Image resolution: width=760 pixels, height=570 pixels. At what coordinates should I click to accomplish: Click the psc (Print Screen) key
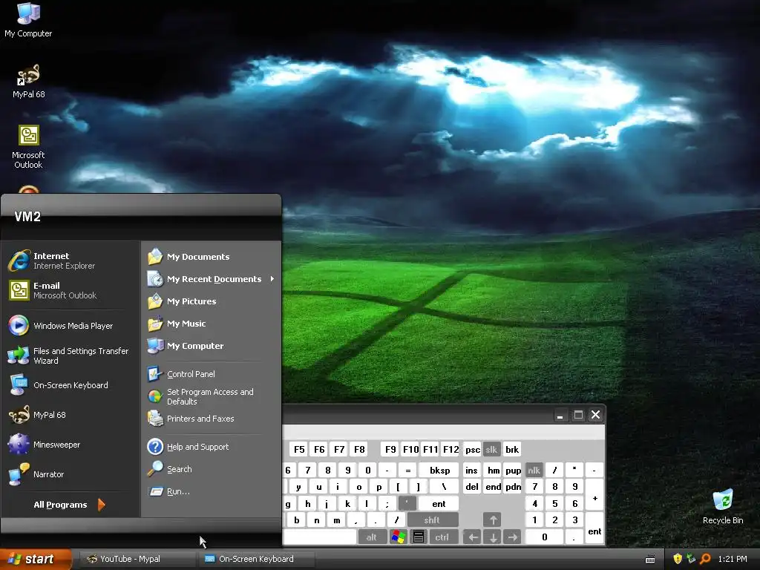[x=473, y=450]
